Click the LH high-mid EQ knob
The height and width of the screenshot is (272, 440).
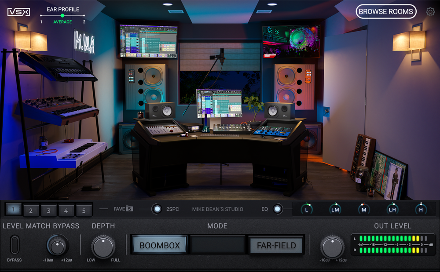(392, 209)
